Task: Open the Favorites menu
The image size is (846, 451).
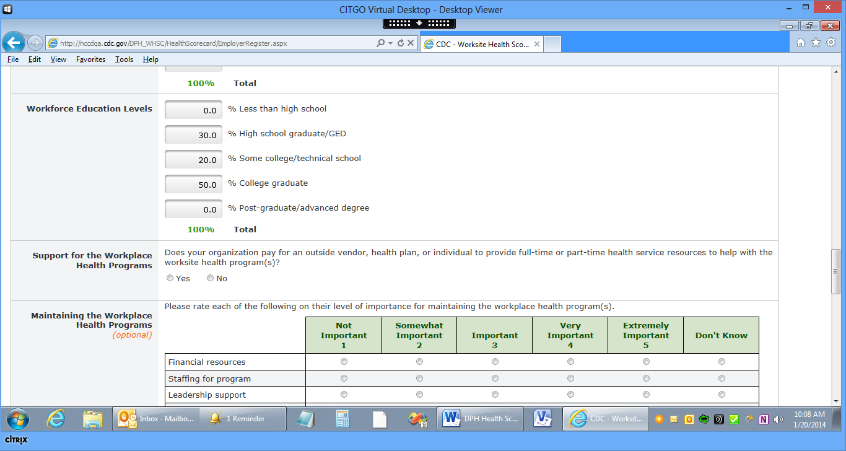Action: [x=91, y=59]
